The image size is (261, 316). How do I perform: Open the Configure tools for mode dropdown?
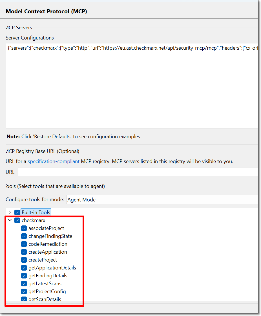(162, 199)
